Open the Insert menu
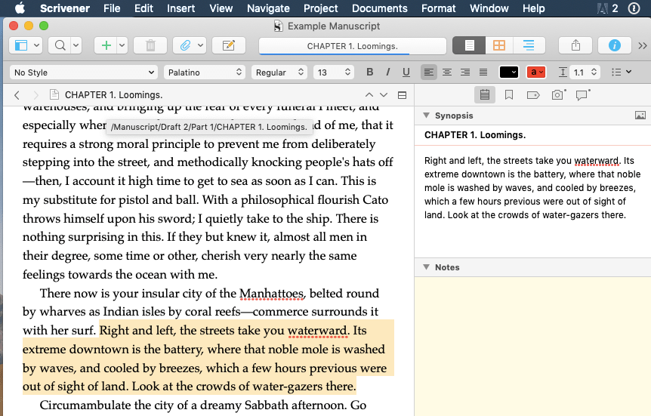Screen dimensions: 651x416 pos(180,8)
